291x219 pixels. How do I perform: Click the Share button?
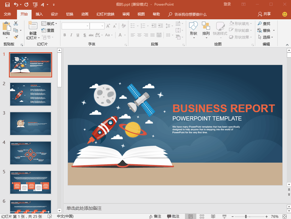[264, 14]
